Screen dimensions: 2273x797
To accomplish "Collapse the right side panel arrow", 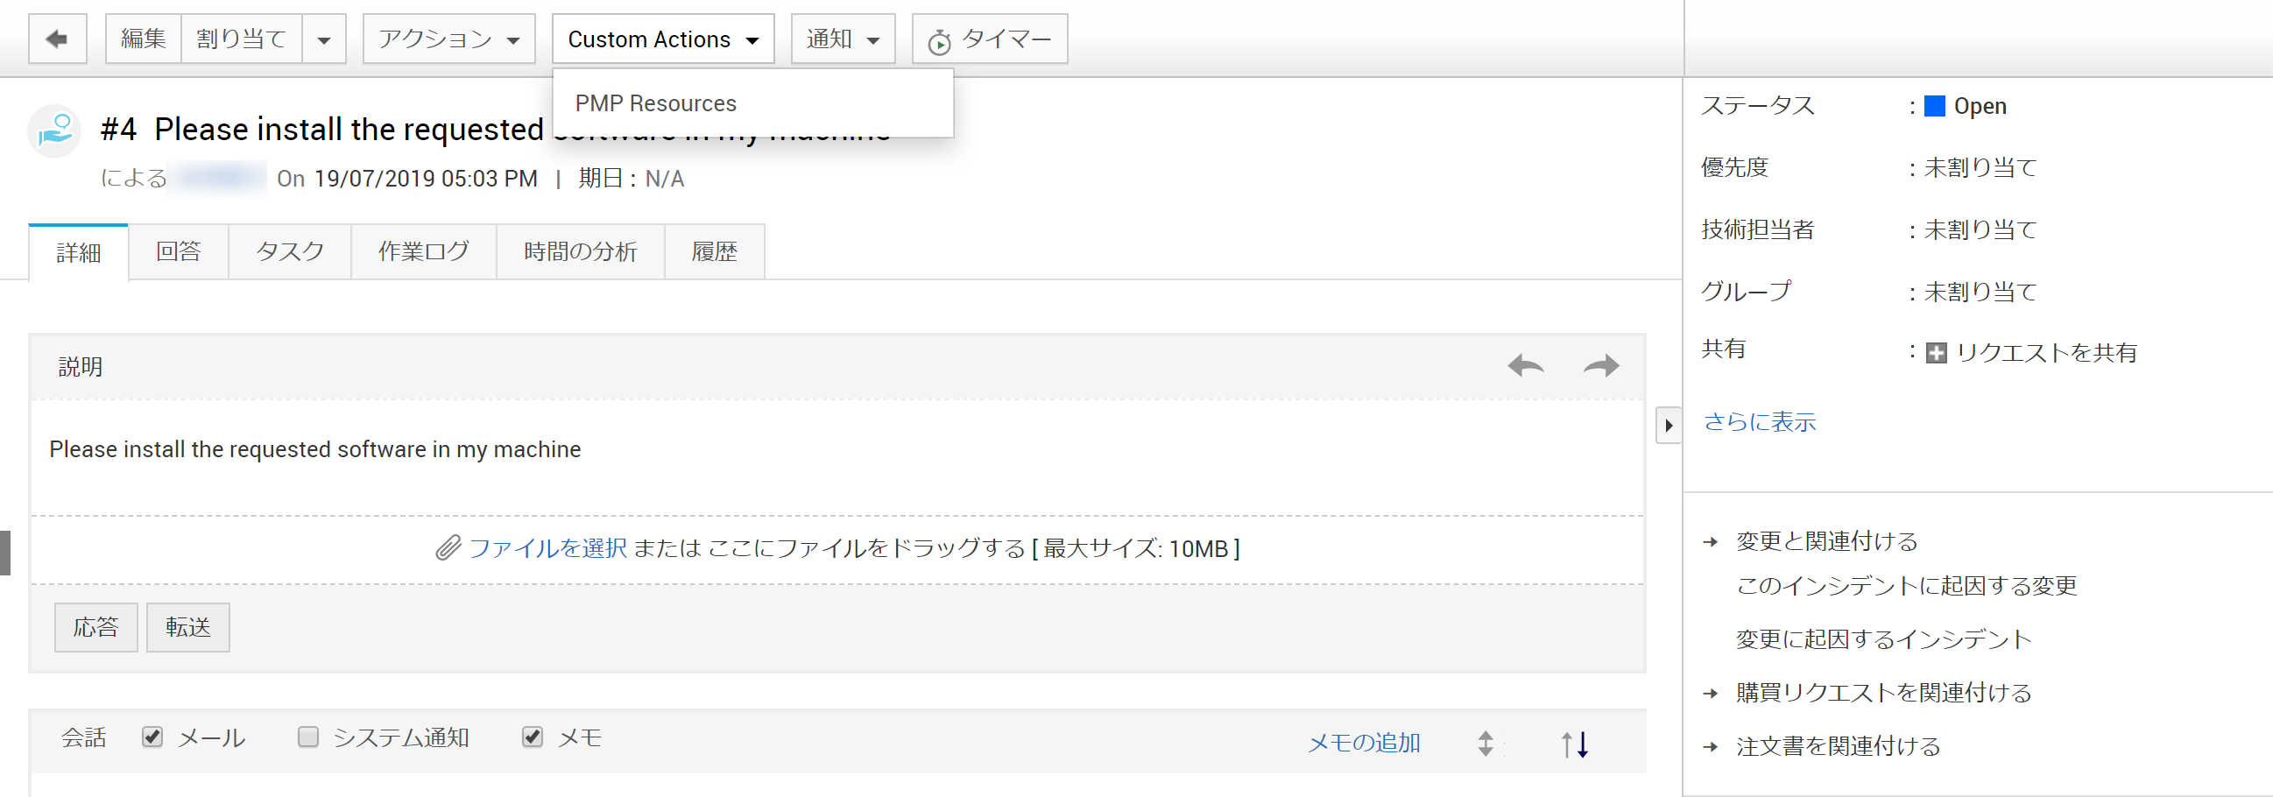I will (x=1668, y=426).
